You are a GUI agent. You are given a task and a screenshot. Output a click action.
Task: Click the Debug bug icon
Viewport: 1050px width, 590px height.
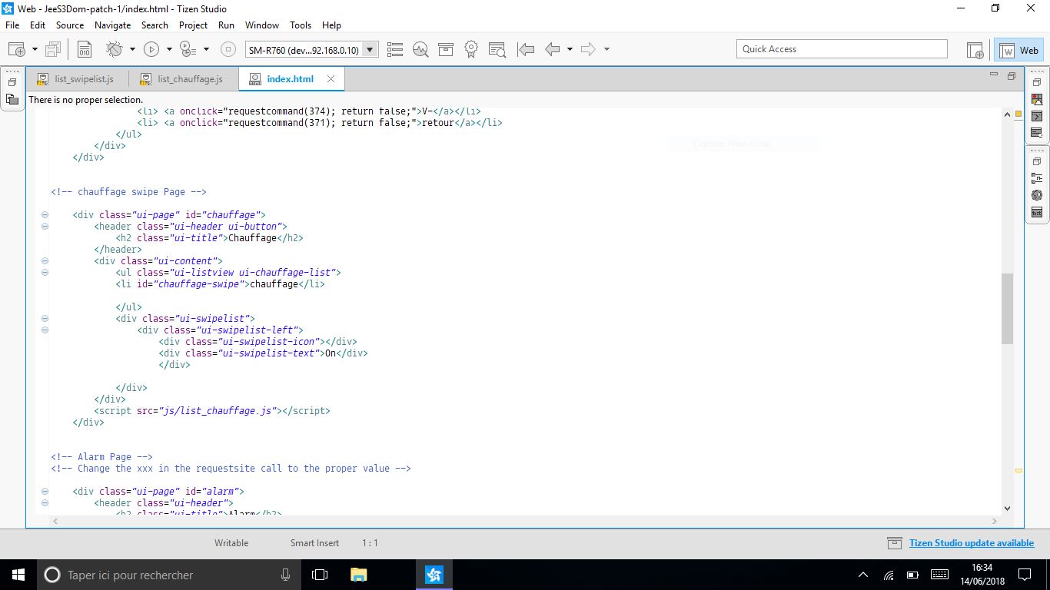[115, 49]
